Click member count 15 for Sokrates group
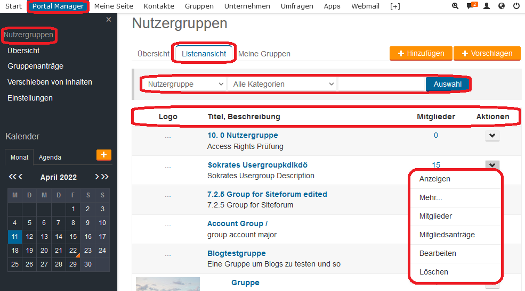Screen dimensions: 525x291 [x=436, y=165]
